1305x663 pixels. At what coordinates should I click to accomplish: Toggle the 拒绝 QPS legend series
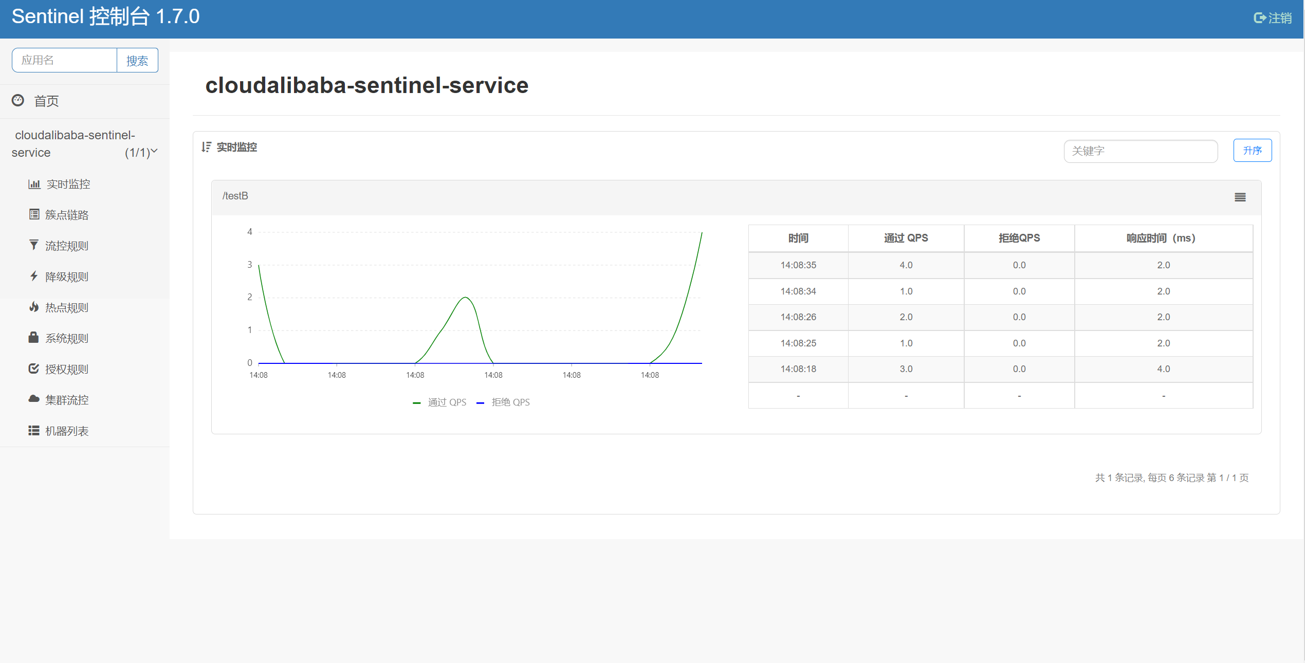503,402
